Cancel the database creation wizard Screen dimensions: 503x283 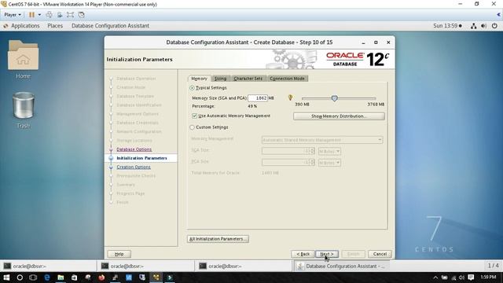[x=380, y=254]
